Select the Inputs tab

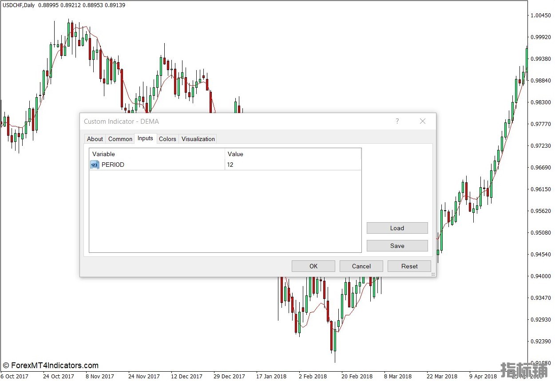(x=145, y=138)
